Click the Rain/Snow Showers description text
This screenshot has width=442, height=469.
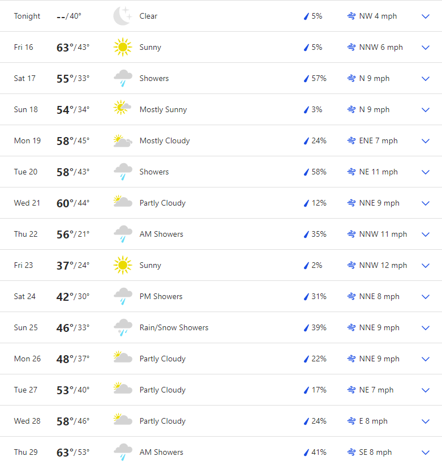tap(174, 327)
